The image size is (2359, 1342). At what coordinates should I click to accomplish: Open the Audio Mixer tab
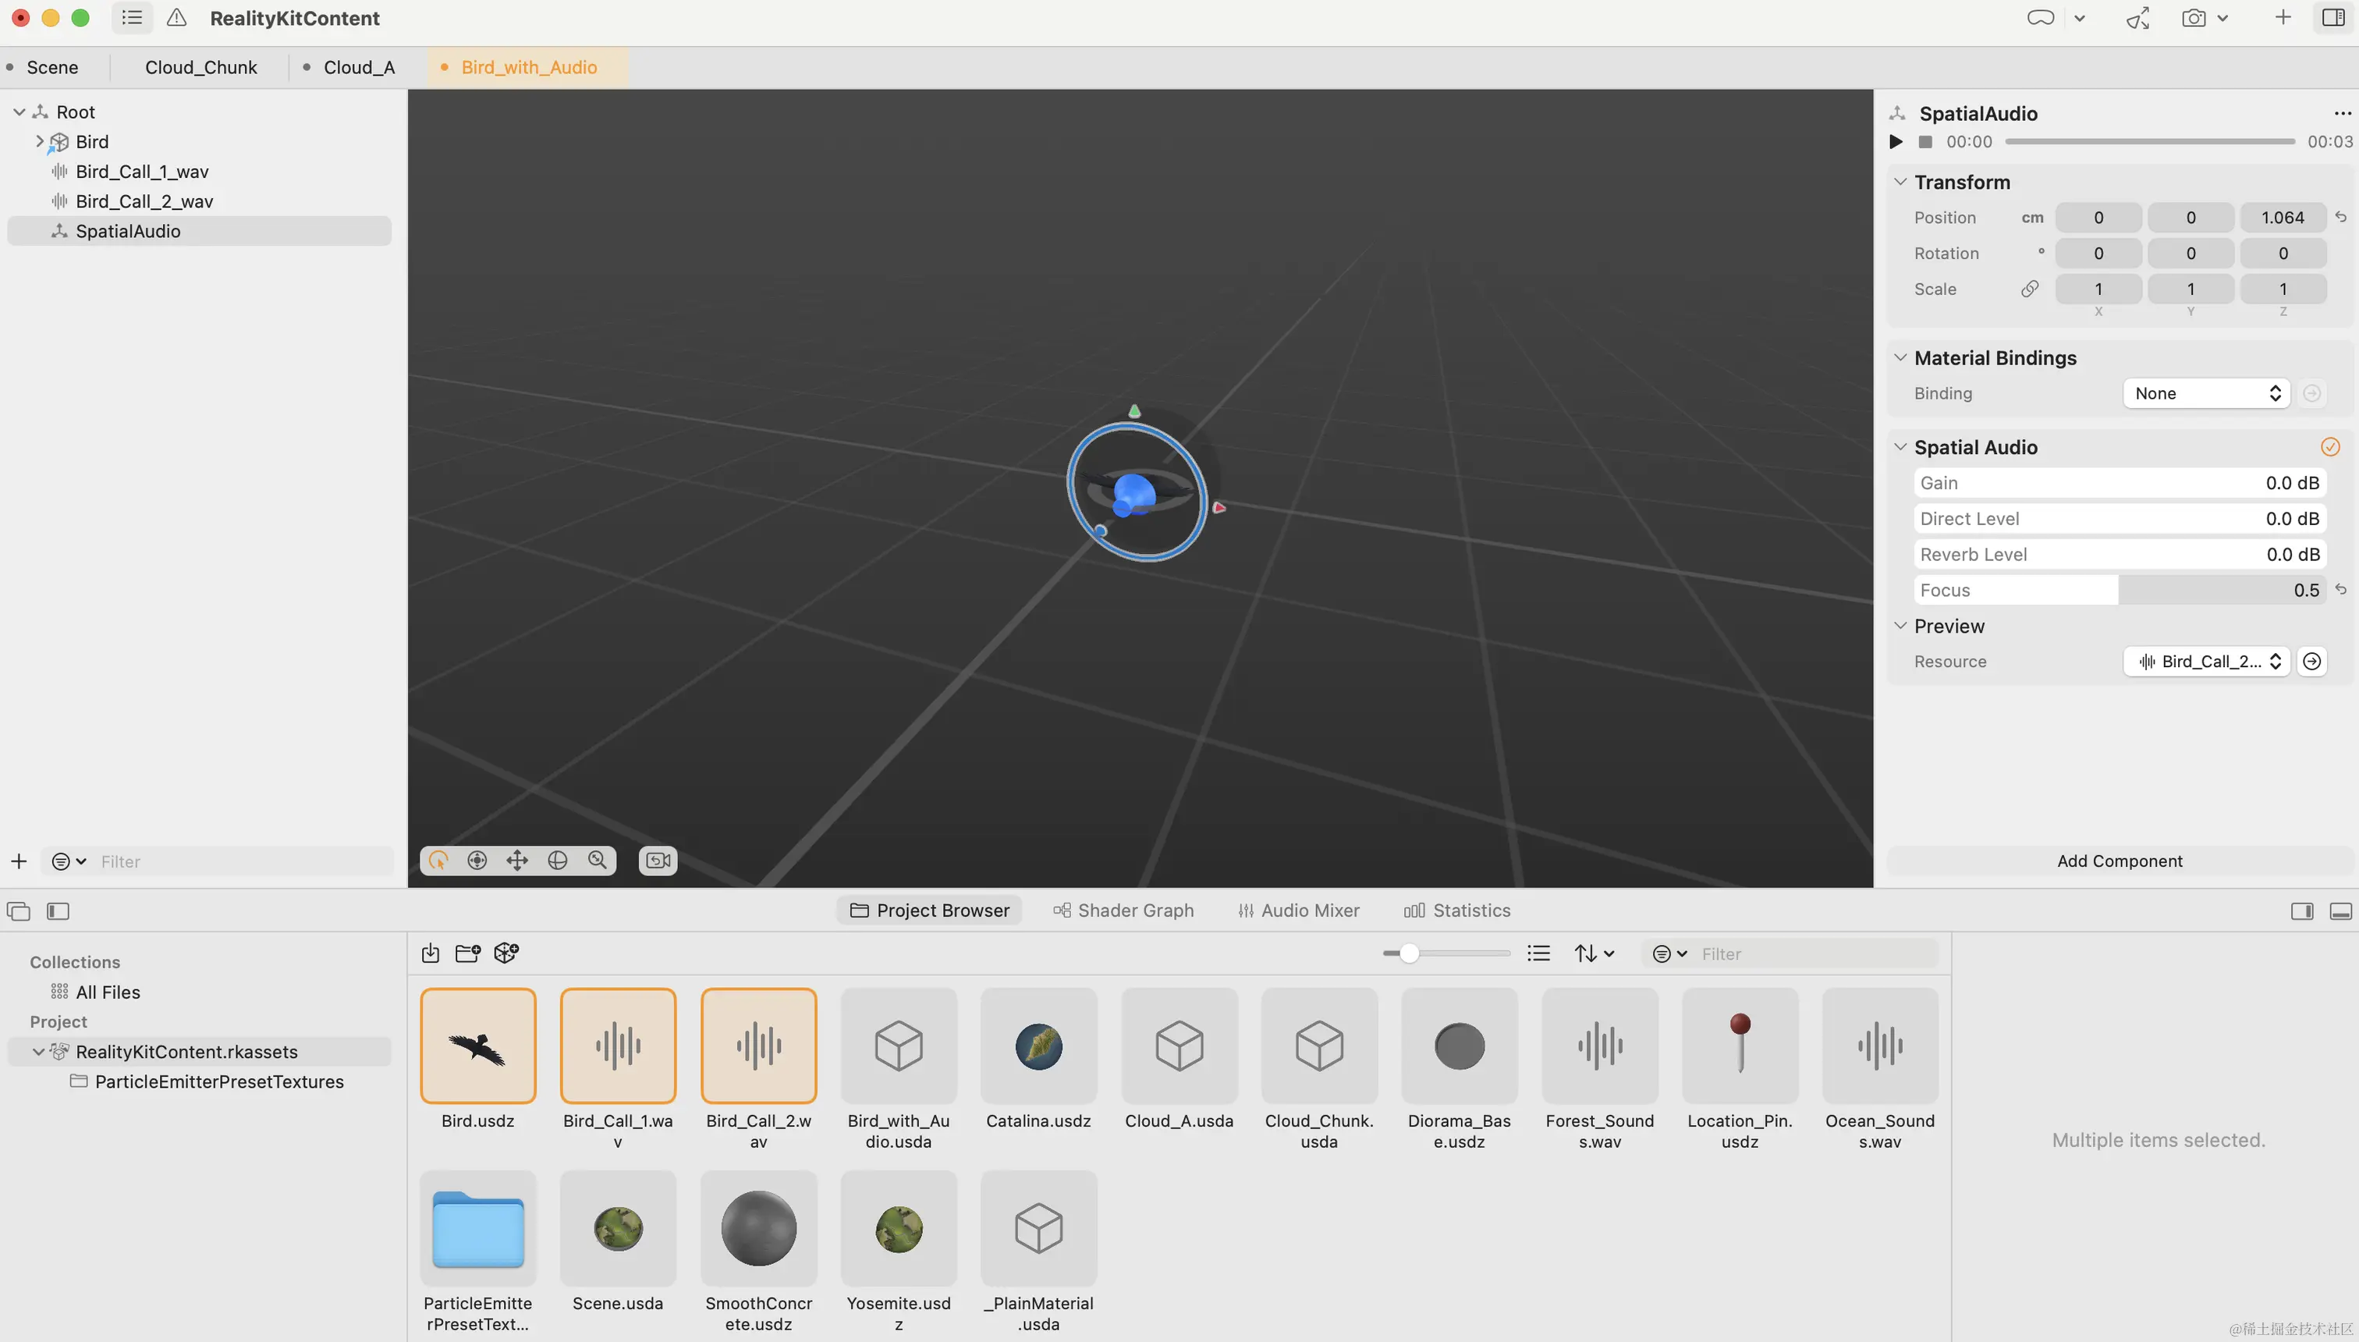1300,911
